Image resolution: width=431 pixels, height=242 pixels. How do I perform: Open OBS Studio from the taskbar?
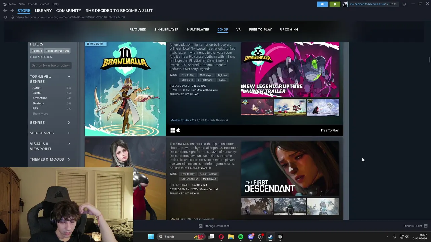[x=260, y=237]
